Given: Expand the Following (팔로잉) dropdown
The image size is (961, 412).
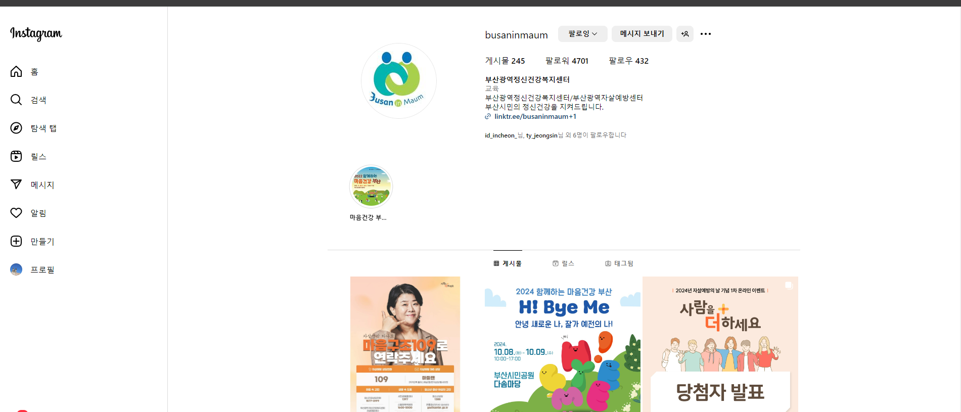Looking at the screenshot, I should pos(582,34).
